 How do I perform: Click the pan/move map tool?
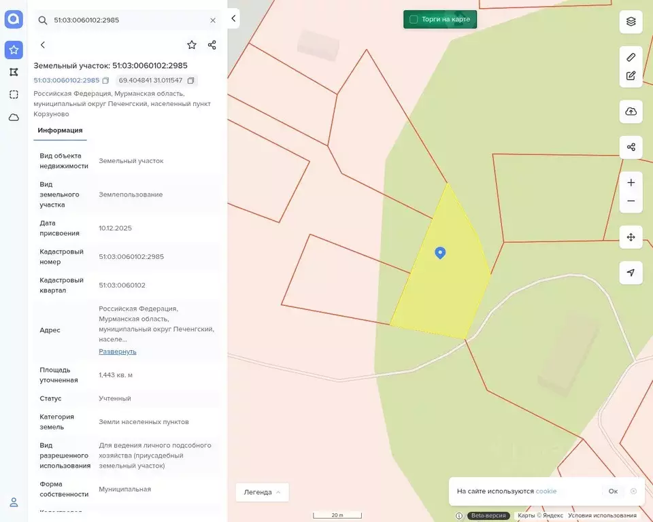pos(631,237)
